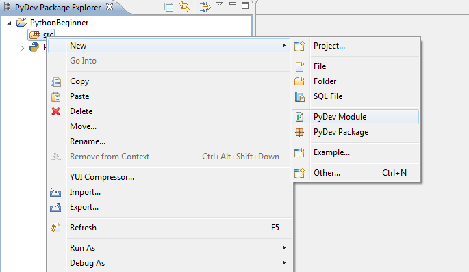Viewport: 469px width, 272px height.
Task: Click the new File icon
Action: 300,66
